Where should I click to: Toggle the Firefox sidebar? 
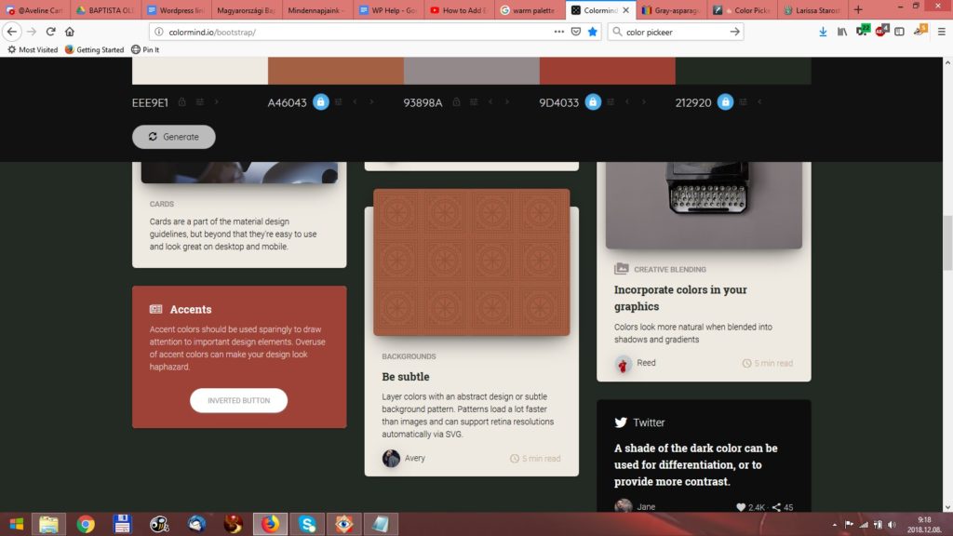point(900,32)
